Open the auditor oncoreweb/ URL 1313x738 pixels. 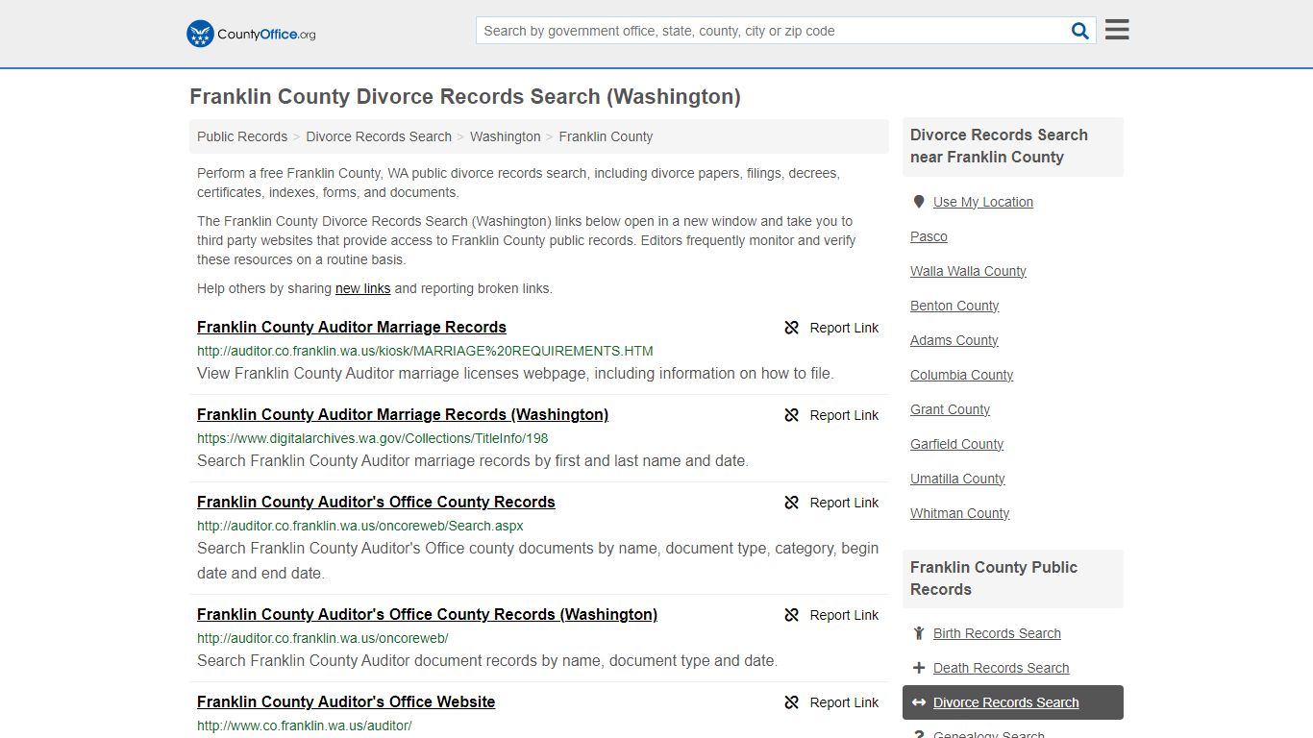click(323, 638)
